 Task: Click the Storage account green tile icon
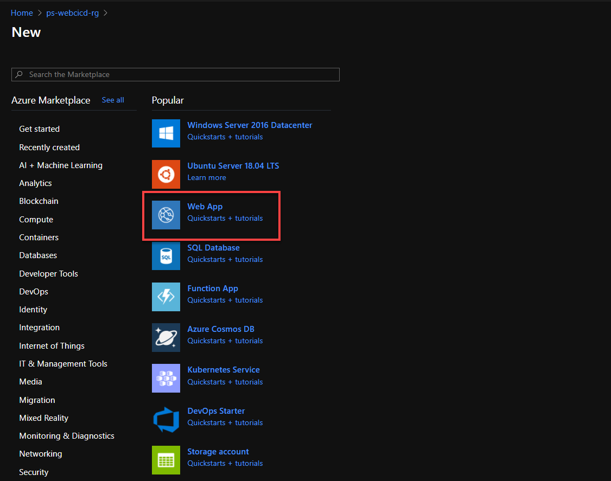(x=166, y=460)
